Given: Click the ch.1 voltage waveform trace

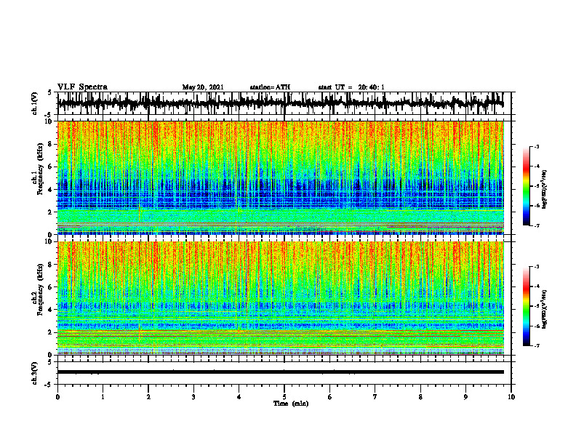Looking at the screenshot, I should 280,103.
